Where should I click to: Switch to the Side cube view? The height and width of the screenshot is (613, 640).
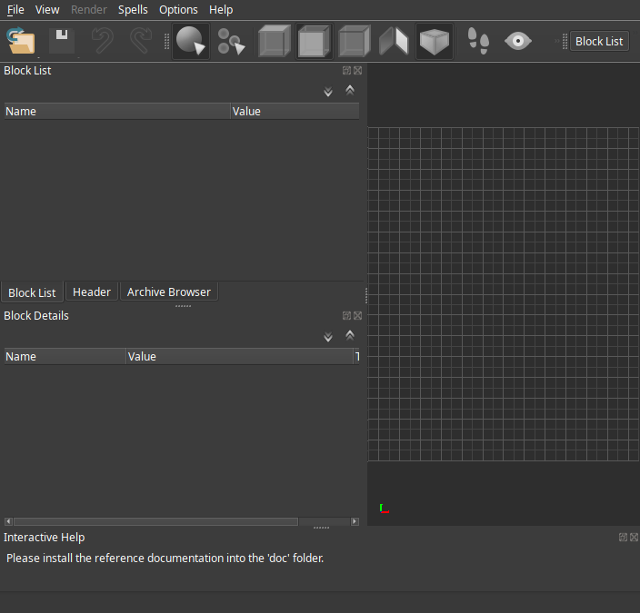tap(354, 41)
